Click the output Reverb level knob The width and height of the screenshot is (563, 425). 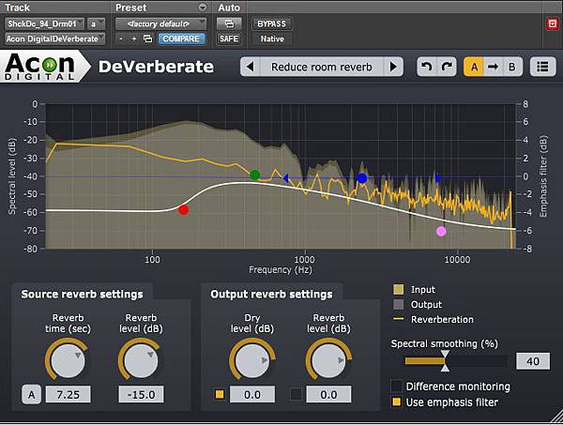(328, 360)
